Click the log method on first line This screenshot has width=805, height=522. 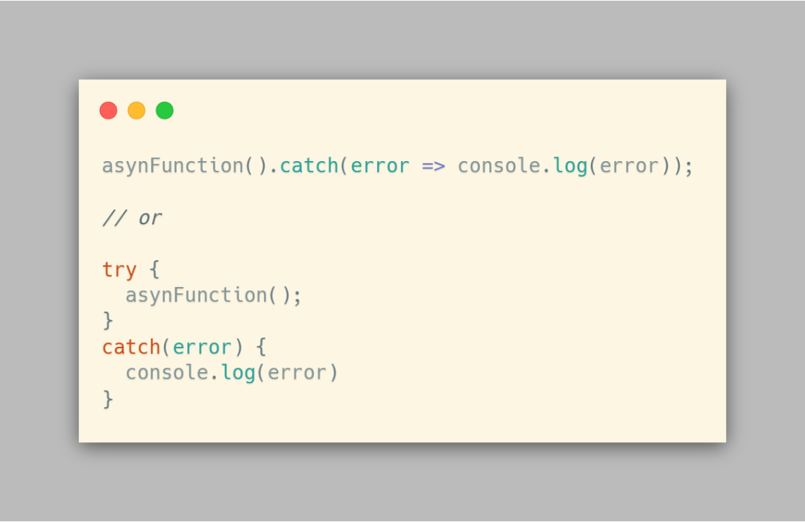pyautogui.click(x=570, y=166)
